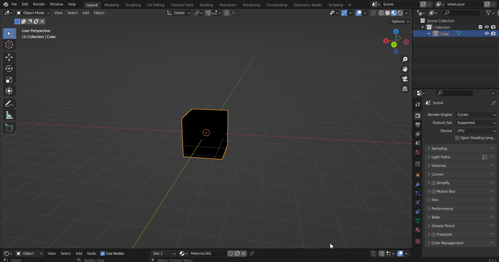Uncheck Use Nodes checkbox

tap(102, 253)
